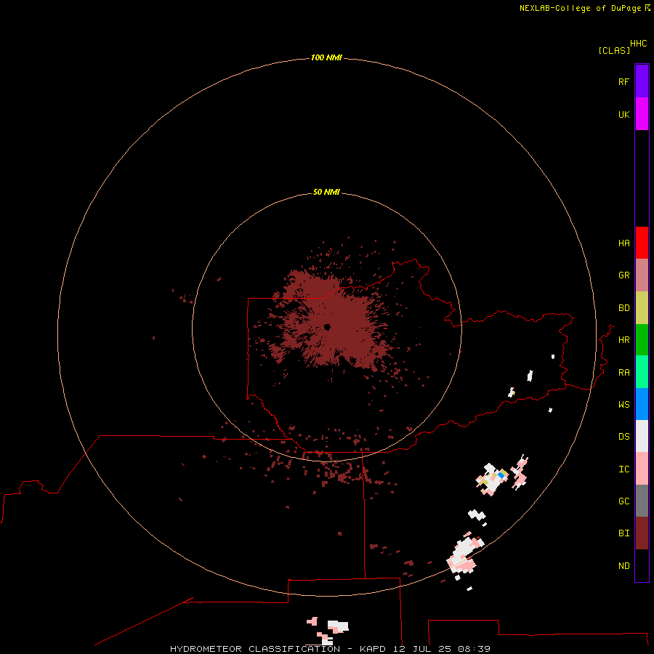Select the gray GC legend swatch
Image resolution: width=654 pixels, height=654 pixels.
642,501
